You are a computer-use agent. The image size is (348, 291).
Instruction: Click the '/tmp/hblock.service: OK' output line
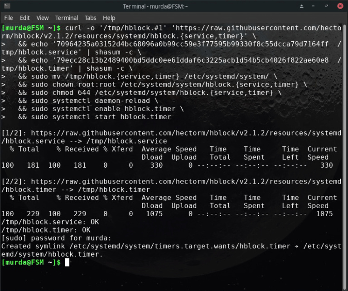50,222
